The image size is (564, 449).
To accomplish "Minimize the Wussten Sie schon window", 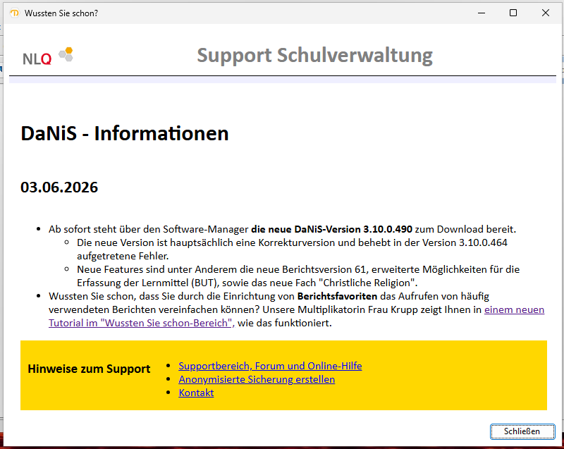I will pyautogui.click(x=482, y=13).
